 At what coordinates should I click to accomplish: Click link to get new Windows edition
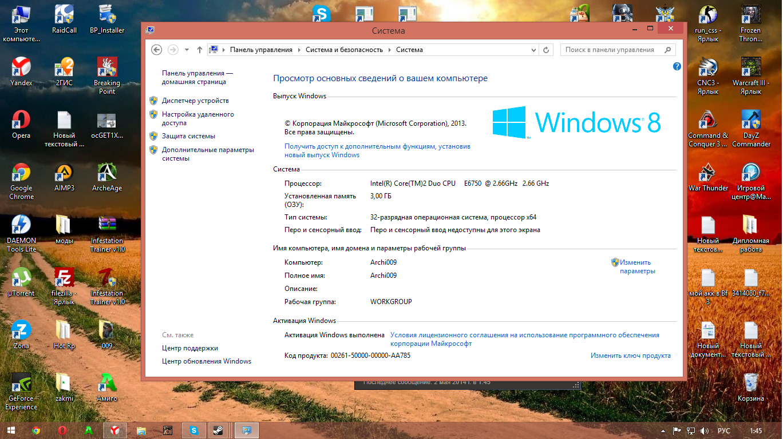[377, 150]
